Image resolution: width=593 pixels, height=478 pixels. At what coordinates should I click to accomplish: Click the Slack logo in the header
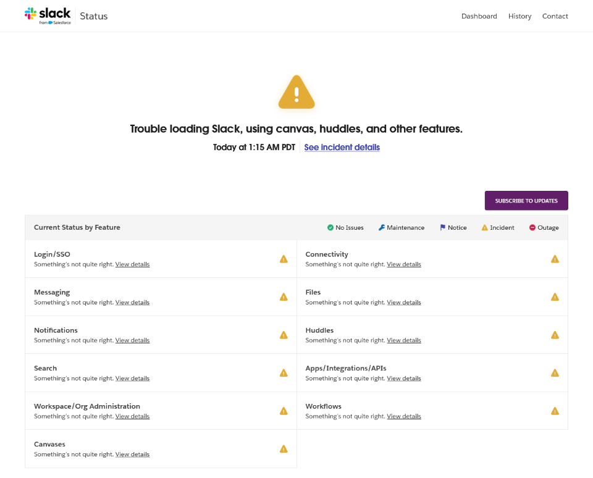(x=48, y=15)
